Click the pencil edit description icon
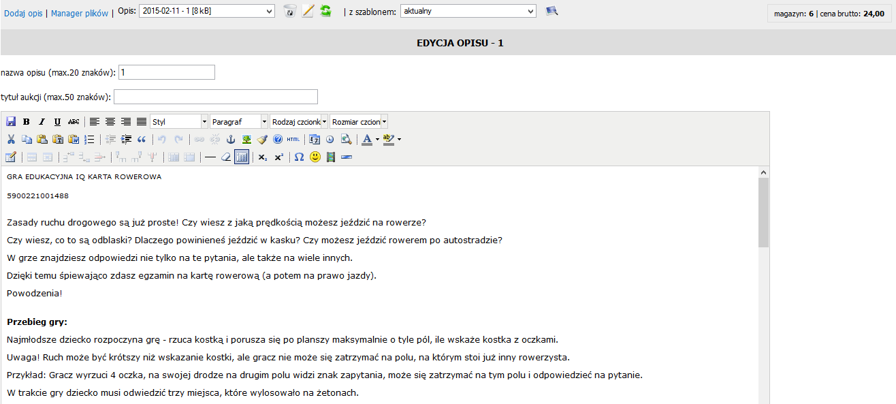 308,11
